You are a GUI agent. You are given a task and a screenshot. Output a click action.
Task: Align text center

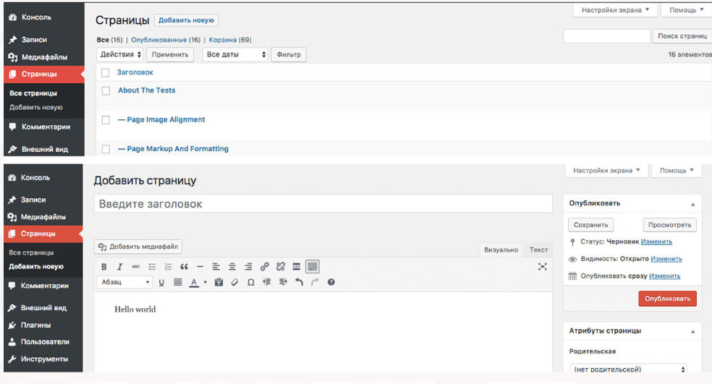click(x=232, y=266)
